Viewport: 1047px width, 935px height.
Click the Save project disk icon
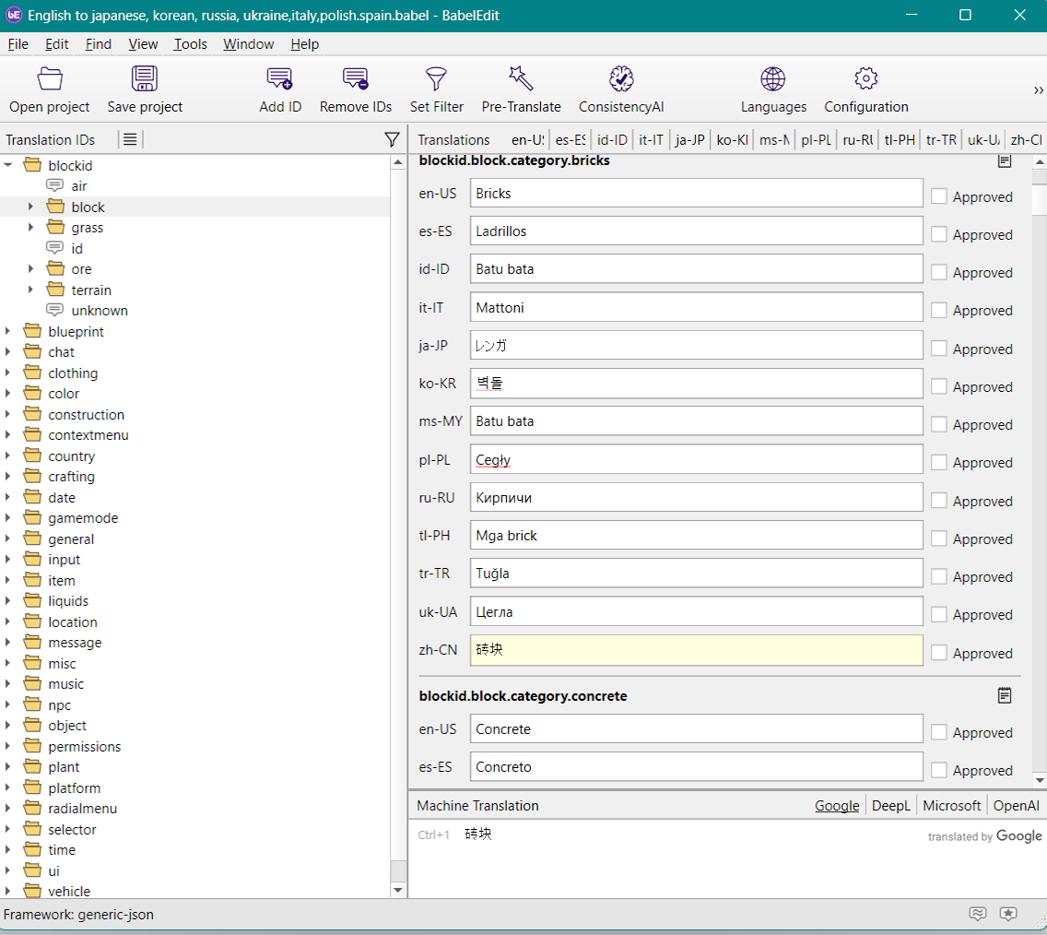point(145,79)
